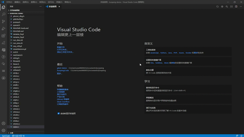The height and width of the screenshot is (137, 244).
Task: Click the feedback icon in status bar
Action: click(237, 136)
